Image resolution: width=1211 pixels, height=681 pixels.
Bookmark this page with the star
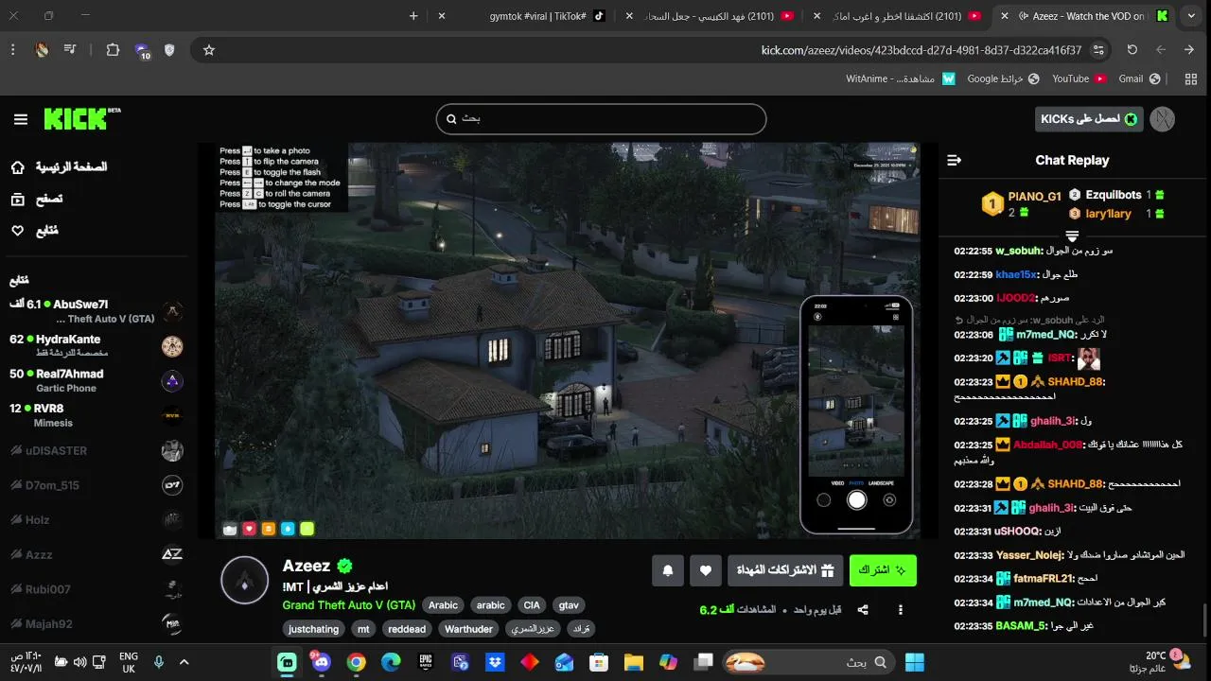tap(209, 50)
